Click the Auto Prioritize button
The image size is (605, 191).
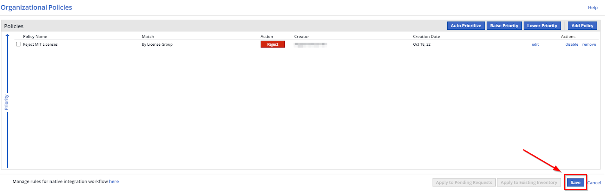coord(465,26)
